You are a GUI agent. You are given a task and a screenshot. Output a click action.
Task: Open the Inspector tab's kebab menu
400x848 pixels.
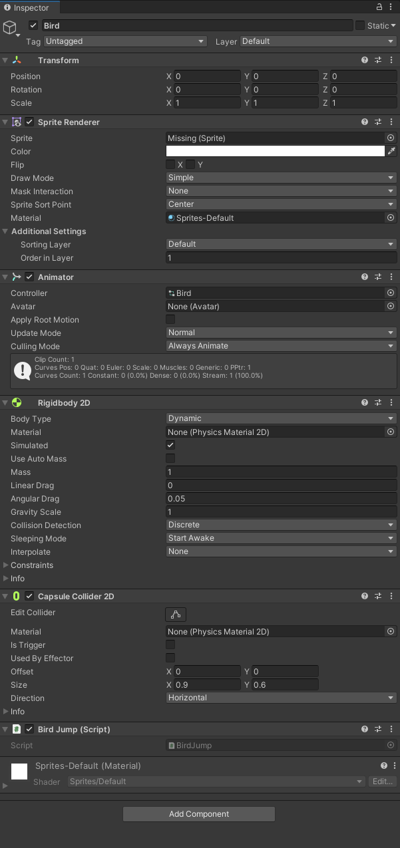coord(391,7)
